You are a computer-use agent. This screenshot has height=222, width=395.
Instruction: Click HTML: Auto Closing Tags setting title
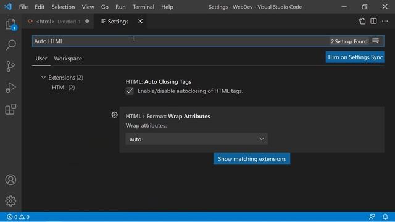point(158,81)
